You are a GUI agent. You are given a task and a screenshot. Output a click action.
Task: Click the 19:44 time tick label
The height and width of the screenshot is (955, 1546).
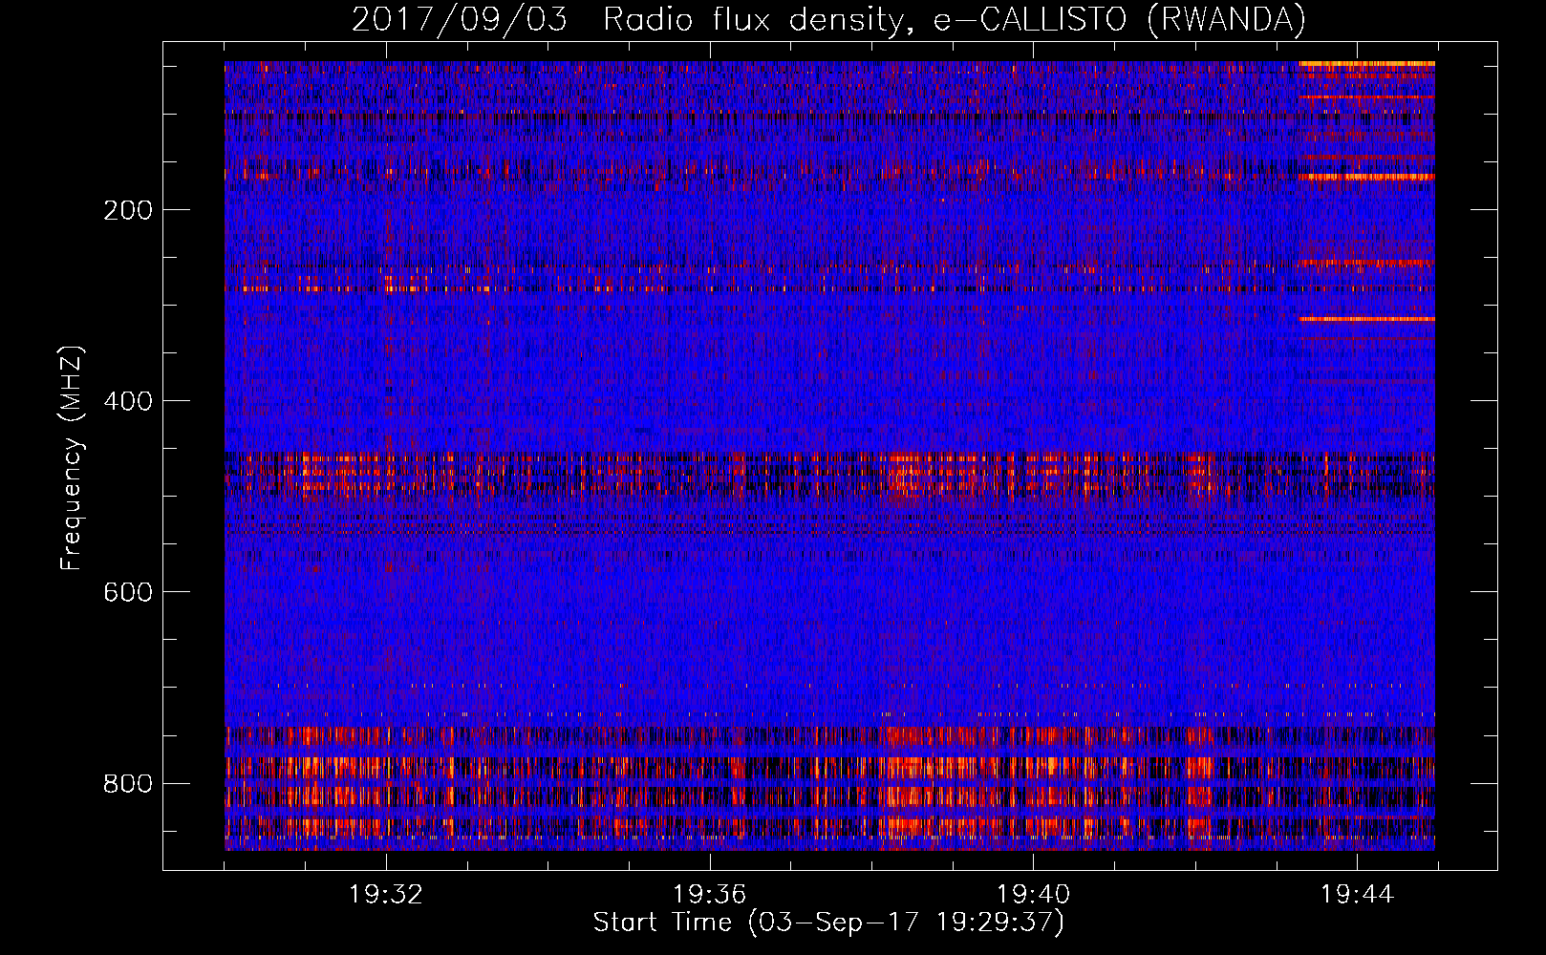[1357, 895]
